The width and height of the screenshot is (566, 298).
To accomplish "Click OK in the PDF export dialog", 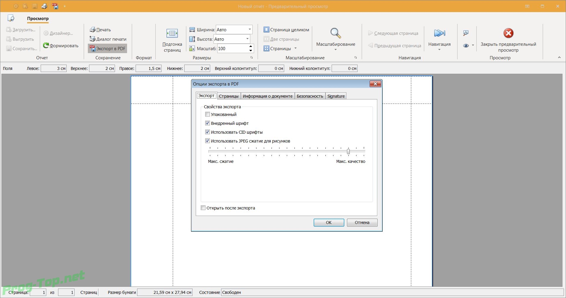I will click(x=329, y=223).
